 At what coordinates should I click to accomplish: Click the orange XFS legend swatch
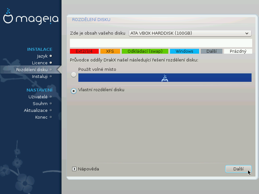tap(110, 51)
